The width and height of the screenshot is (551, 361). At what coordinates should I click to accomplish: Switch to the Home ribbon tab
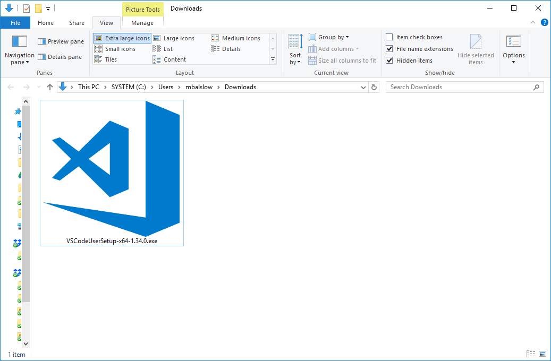pos(45,23)
